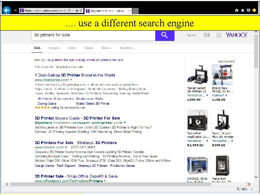Viewport: 260px width, 195px height.
Task: Switch to the Video tab
Action: (x=72, y=48)
